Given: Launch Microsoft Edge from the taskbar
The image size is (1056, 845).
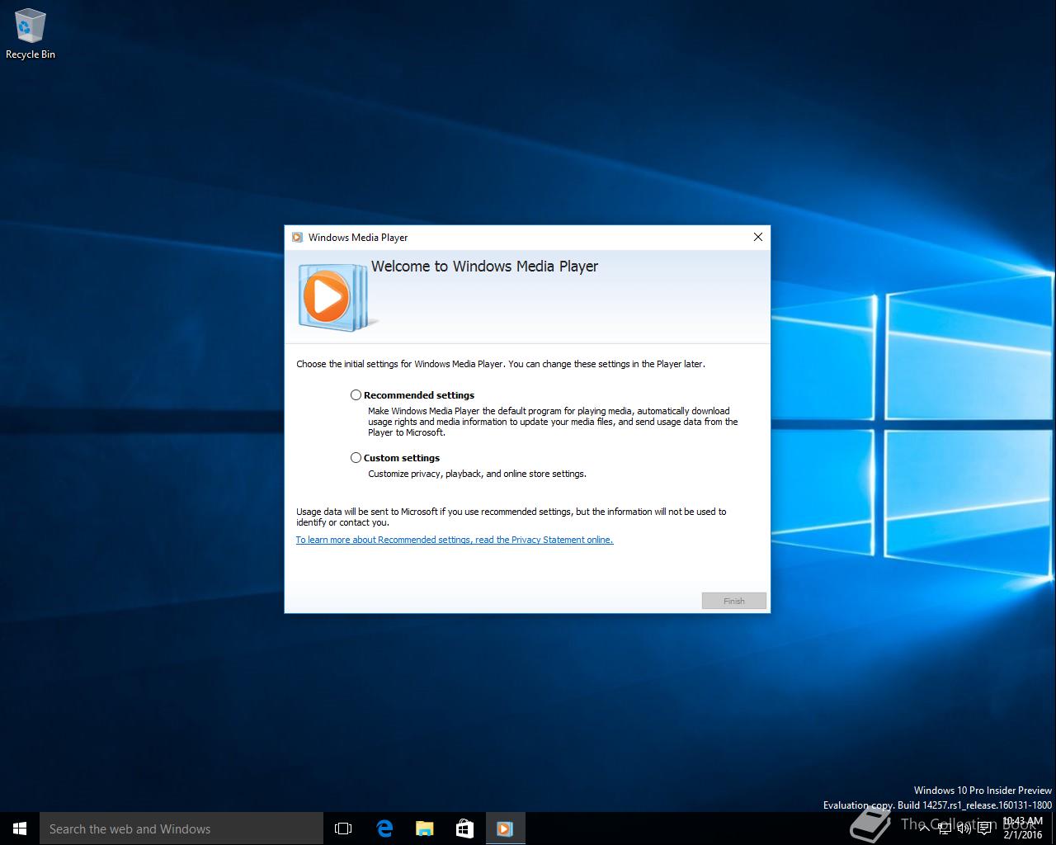Looking at the screenshot, I should pos(384,828).
